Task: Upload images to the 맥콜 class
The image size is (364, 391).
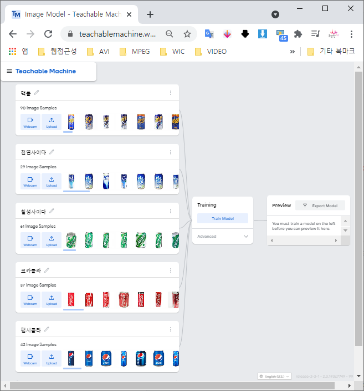Action: click(x=52, y=122)
